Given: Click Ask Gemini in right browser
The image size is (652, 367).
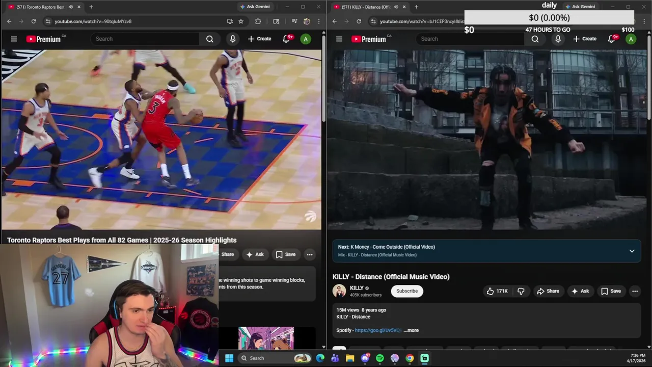Looking at the screenshot, I should (580, 7).
